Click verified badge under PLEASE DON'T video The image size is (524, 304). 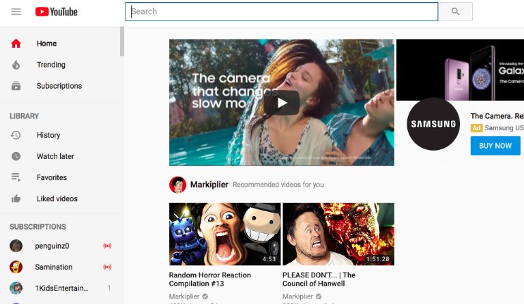pyautogui.click(x=319, y=297)
